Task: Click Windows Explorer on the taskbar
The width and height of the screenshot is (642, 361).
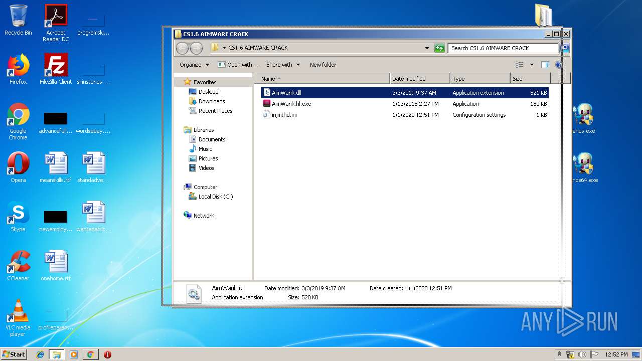Action: [x=57, y=354]
